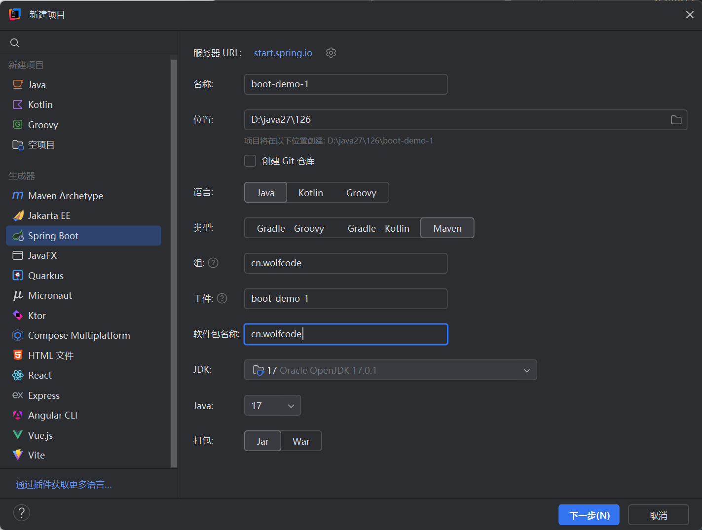Choose Kotlin as the language
This screenshot has height=530, width=702.
coord(311,193)
